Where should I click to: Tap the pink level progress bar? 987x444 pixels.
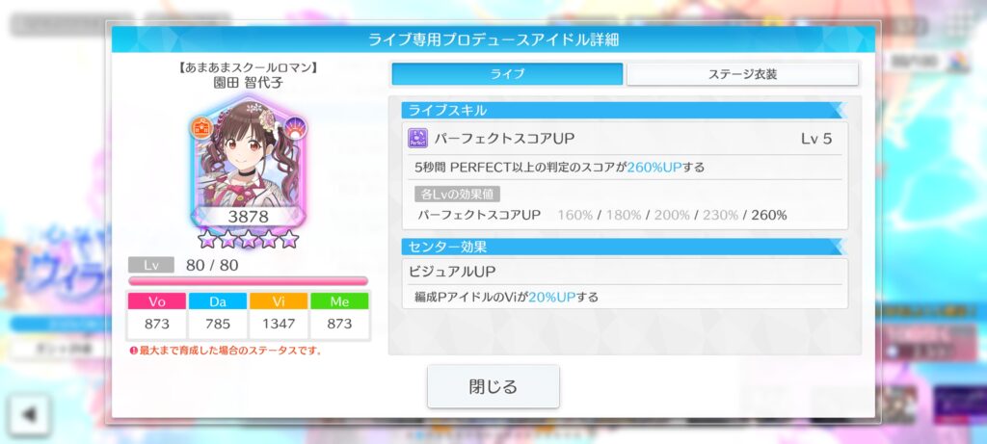point(248,281)
